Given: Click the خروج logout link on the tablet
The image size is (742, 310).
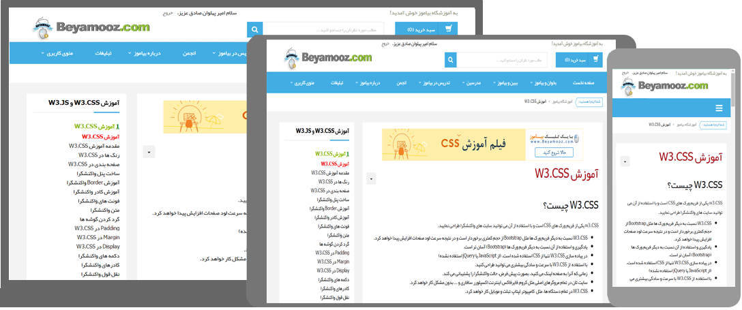Looking at the screenshot, I should pos(385,44).
